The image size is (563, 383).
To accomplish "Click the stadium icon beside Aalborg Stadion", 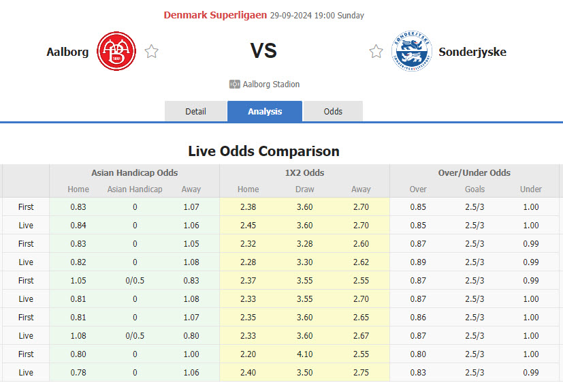I will click(x=235, y=85).
